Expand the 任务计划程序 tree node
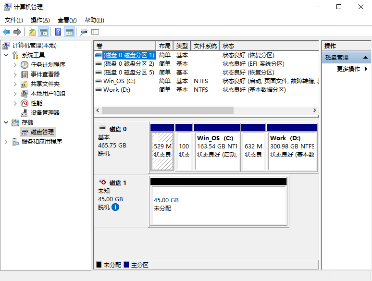Image resolution: width=372 pixels, height=281 pixels. coord(15,65)
